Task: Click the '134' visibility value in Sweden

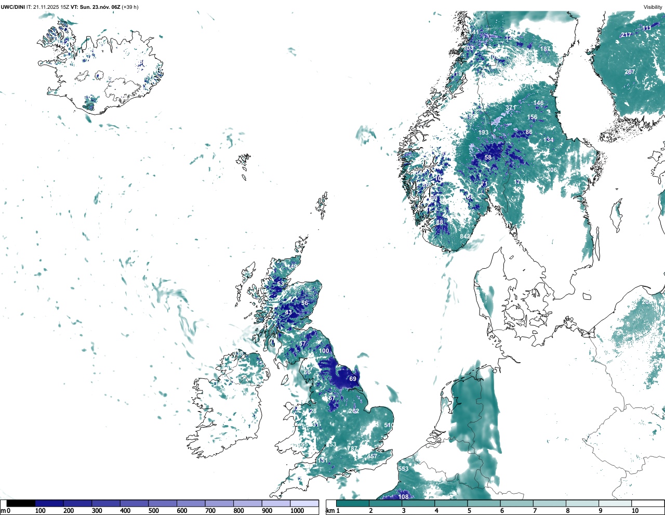Action: tap(549, 140)
